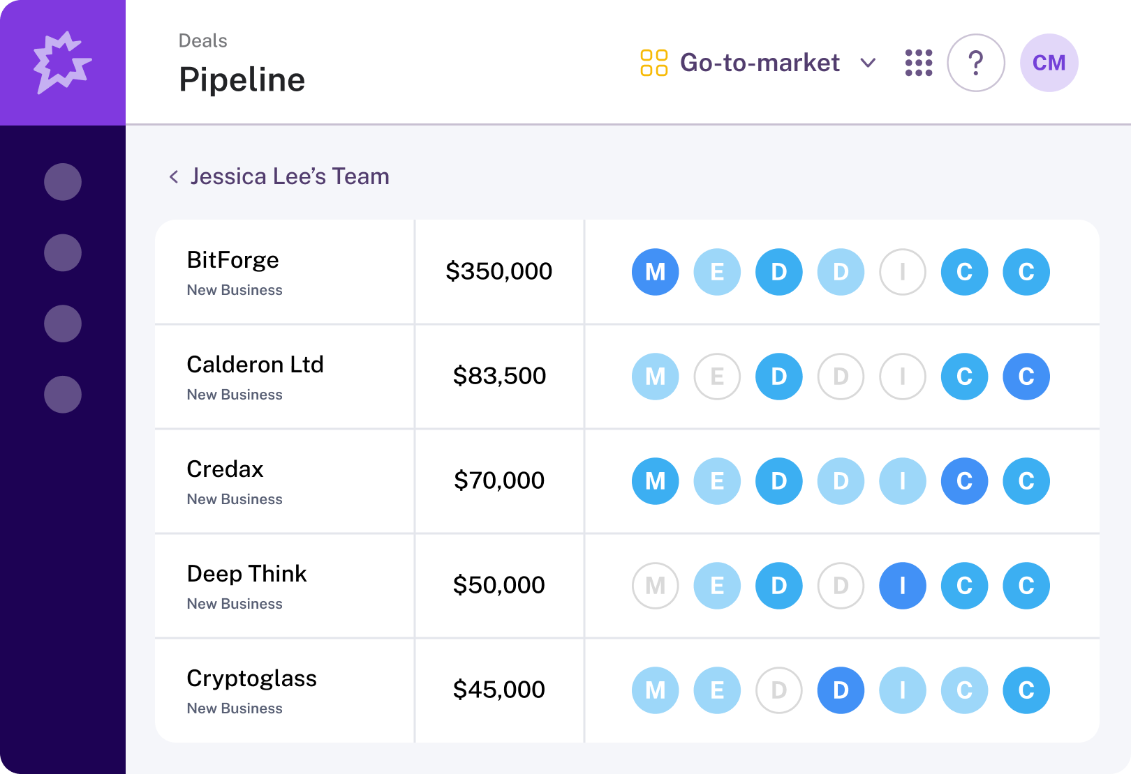The height and width of the screenshot is (774, 1131).
Task: Expand the Go-to-market dropdown chevron
Action: tap(868, 63)
